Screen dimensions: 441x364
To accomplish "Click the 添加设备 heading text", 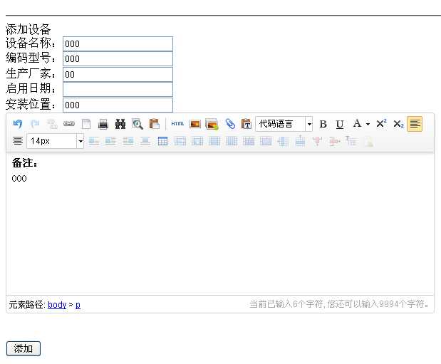I will (x=28, y=29).
